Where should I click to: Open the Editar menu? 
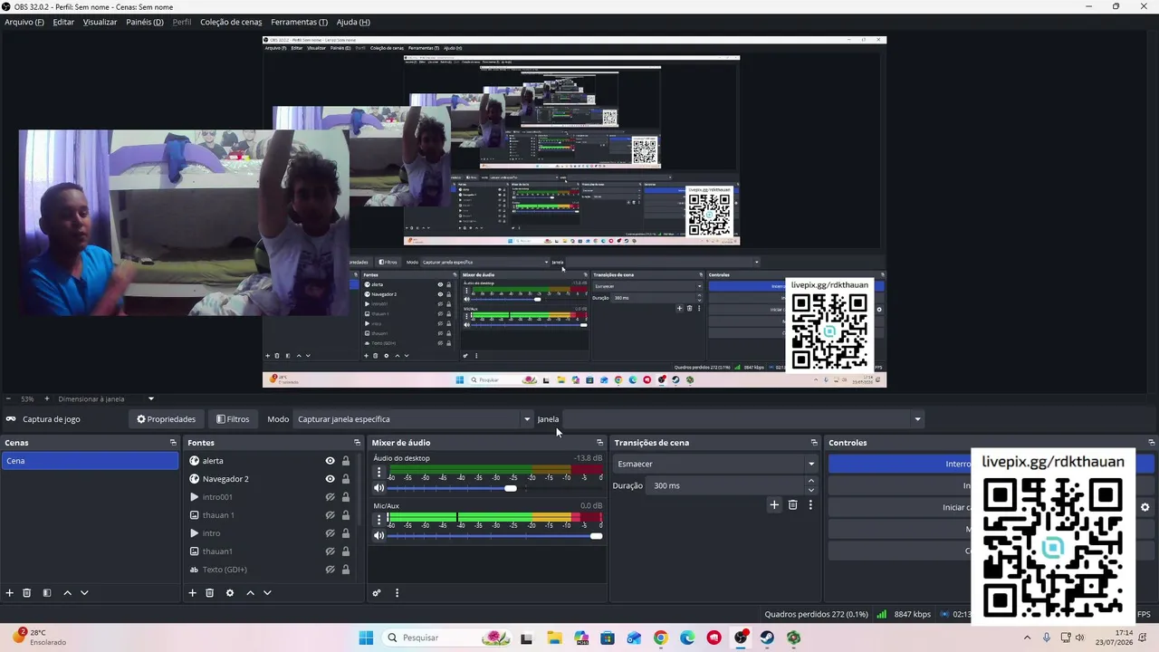(63, 22)
